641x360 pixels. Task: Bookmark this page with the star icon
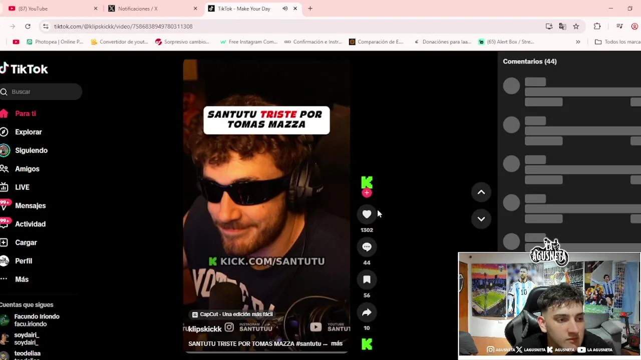point(576,26)
